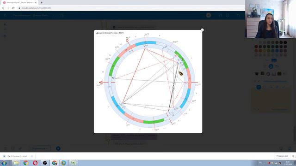Zoom in with the plus control
This screenshot has width=296, height=166.
click(5, 24)
